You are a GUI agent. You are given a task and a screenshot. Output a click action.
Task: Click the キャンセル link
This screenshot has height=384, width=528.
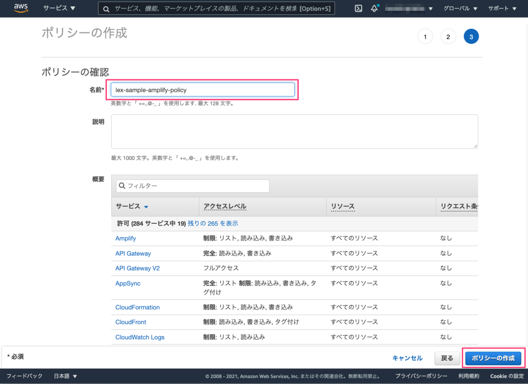407,358
